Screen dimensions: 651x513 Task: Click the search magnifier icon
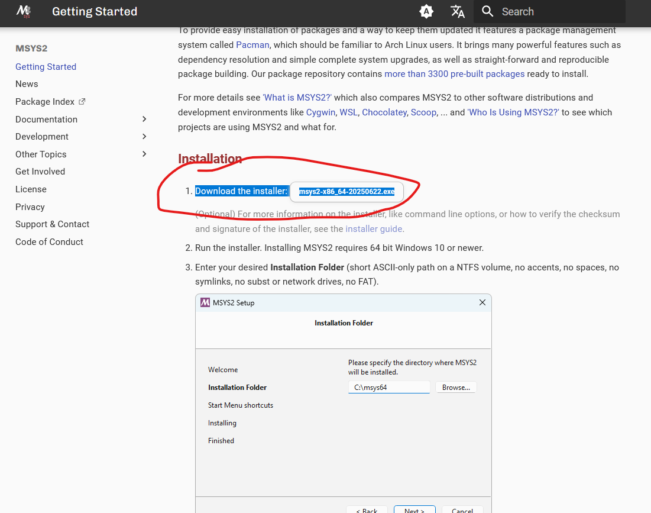point(487,12)
